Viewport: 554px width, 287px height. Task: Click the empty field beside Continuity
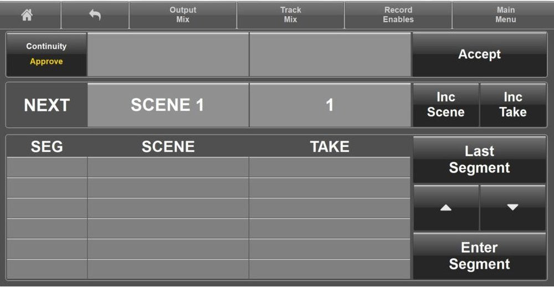pyautogui.click(x=168, y=54)
